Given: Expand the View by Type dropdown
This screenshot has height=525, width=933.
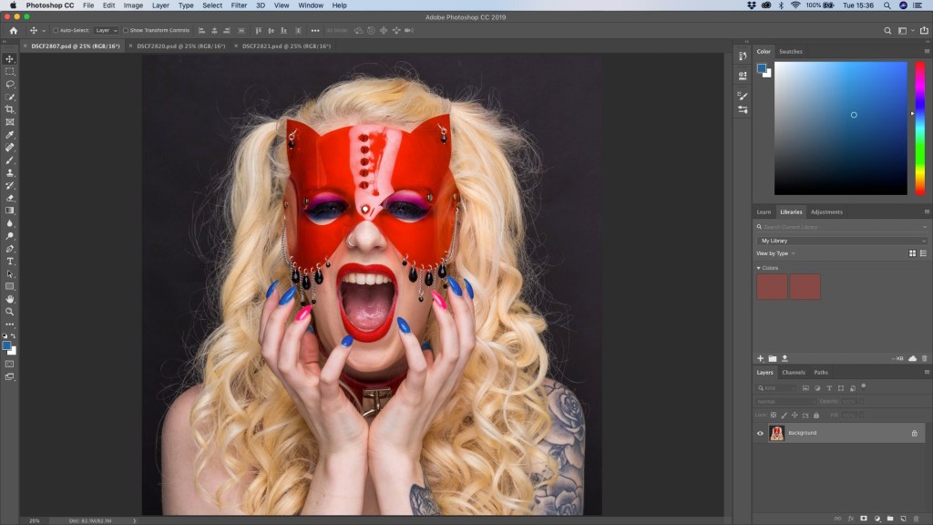Looking at the screenshot, I should tap(776, 253).
